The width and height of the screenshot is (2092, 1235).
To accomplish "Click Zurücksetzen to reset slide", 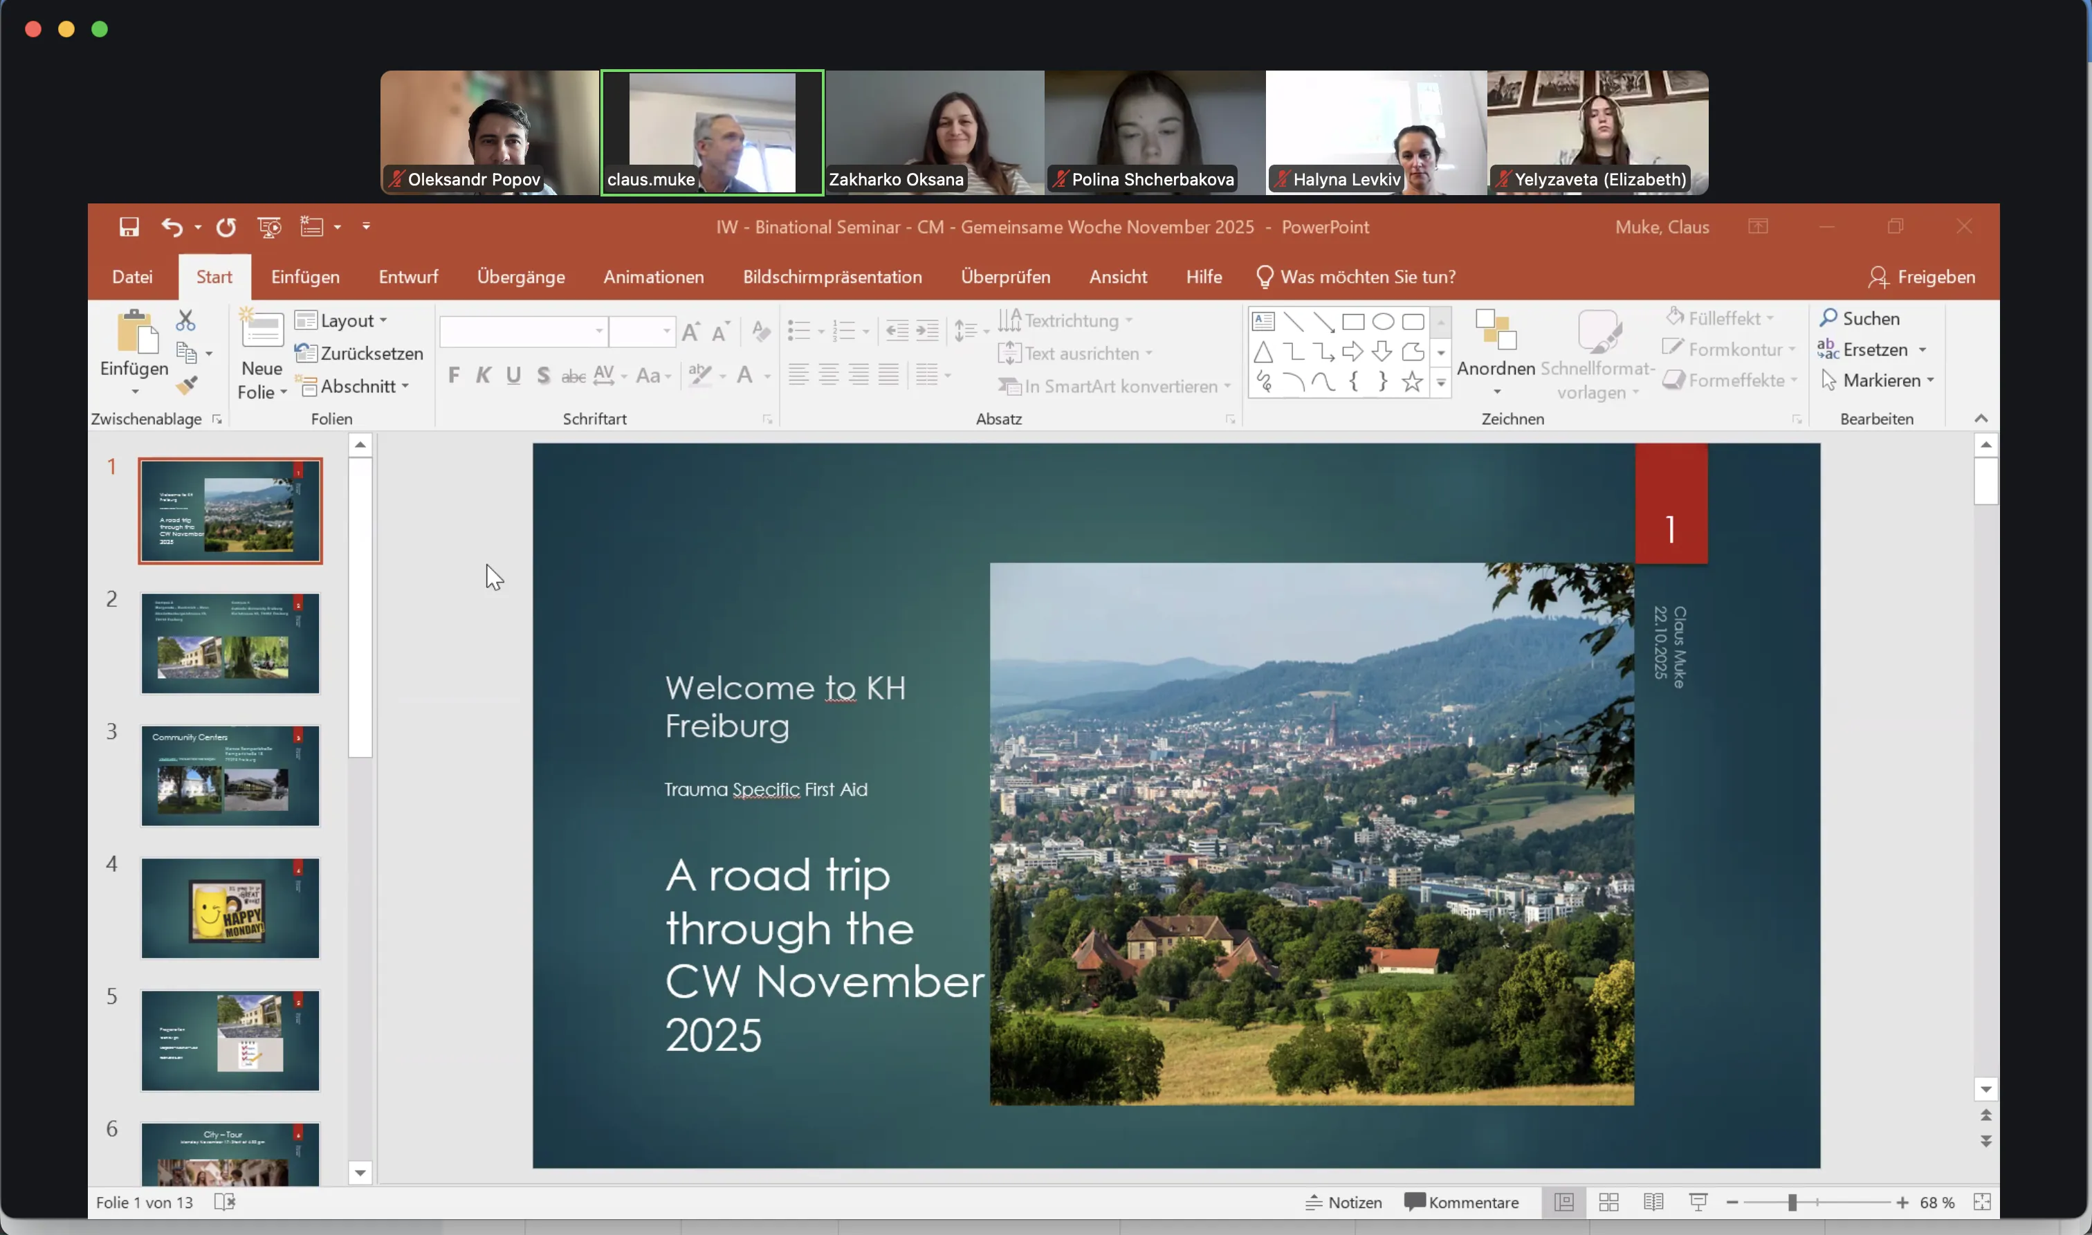I will pos(360,354).
